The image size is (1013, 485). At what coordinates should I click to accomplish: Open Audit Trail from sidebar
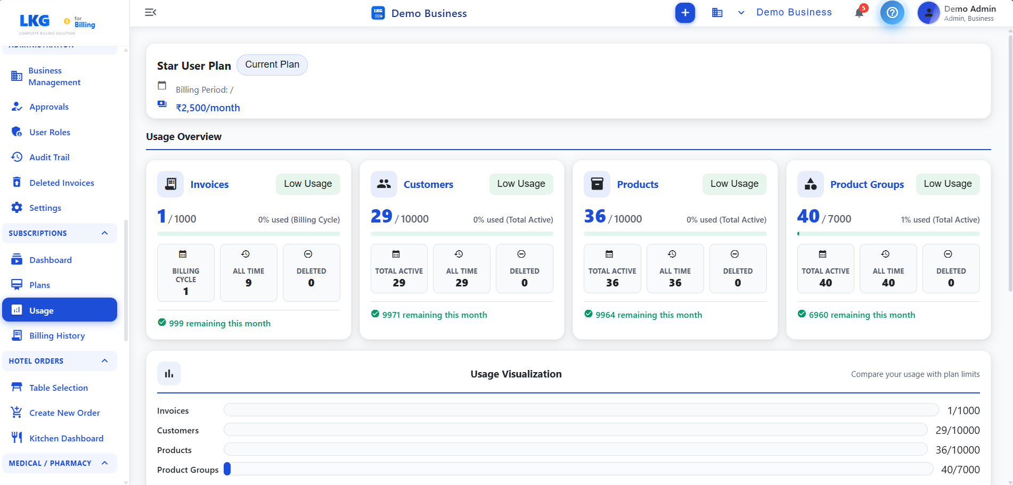[60, 157]
